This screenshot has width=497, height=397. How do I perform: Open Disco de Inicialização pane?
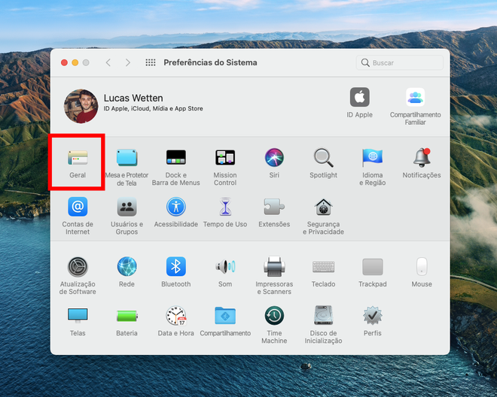pyautogui.click(x=323, y=315)
